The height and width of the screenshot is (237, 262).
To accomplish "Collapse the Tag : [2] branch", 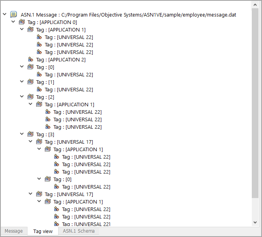I will click(x=22, y=97).
